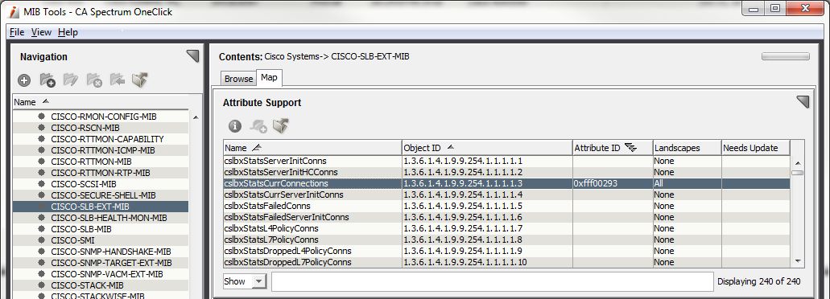Switch to the Browse tab
This screenshot has height=299, width=830.
point(239,78)
